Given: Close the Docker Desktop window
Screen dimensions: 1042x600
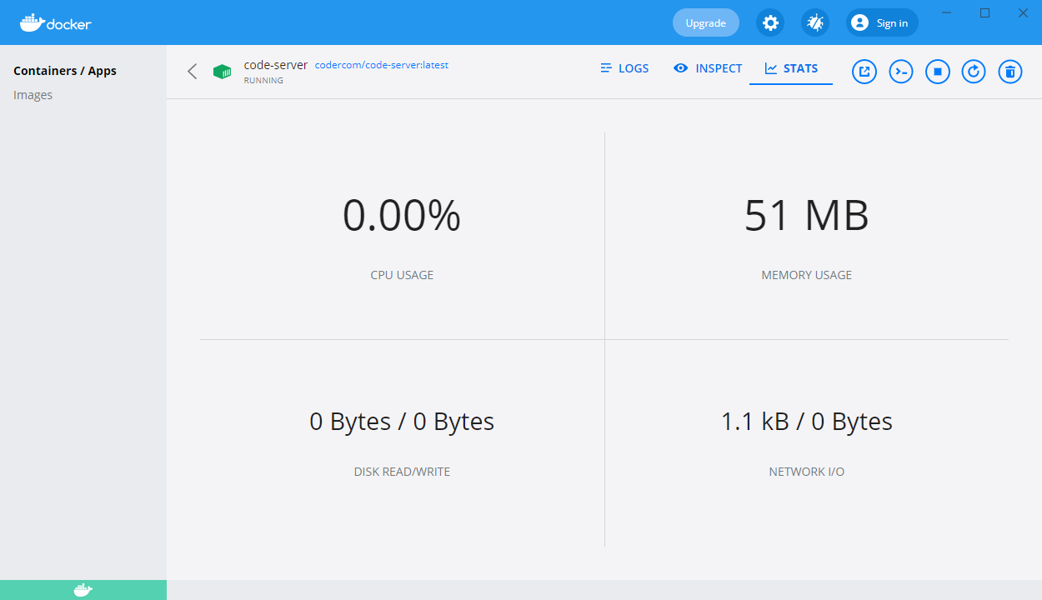Looking at the screenshot, I should [x=1023, y=12].
